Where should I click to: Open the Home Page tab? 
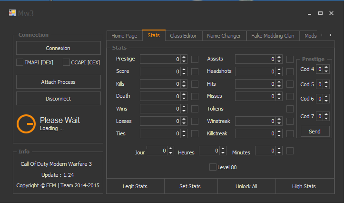(x=124, y=36)
